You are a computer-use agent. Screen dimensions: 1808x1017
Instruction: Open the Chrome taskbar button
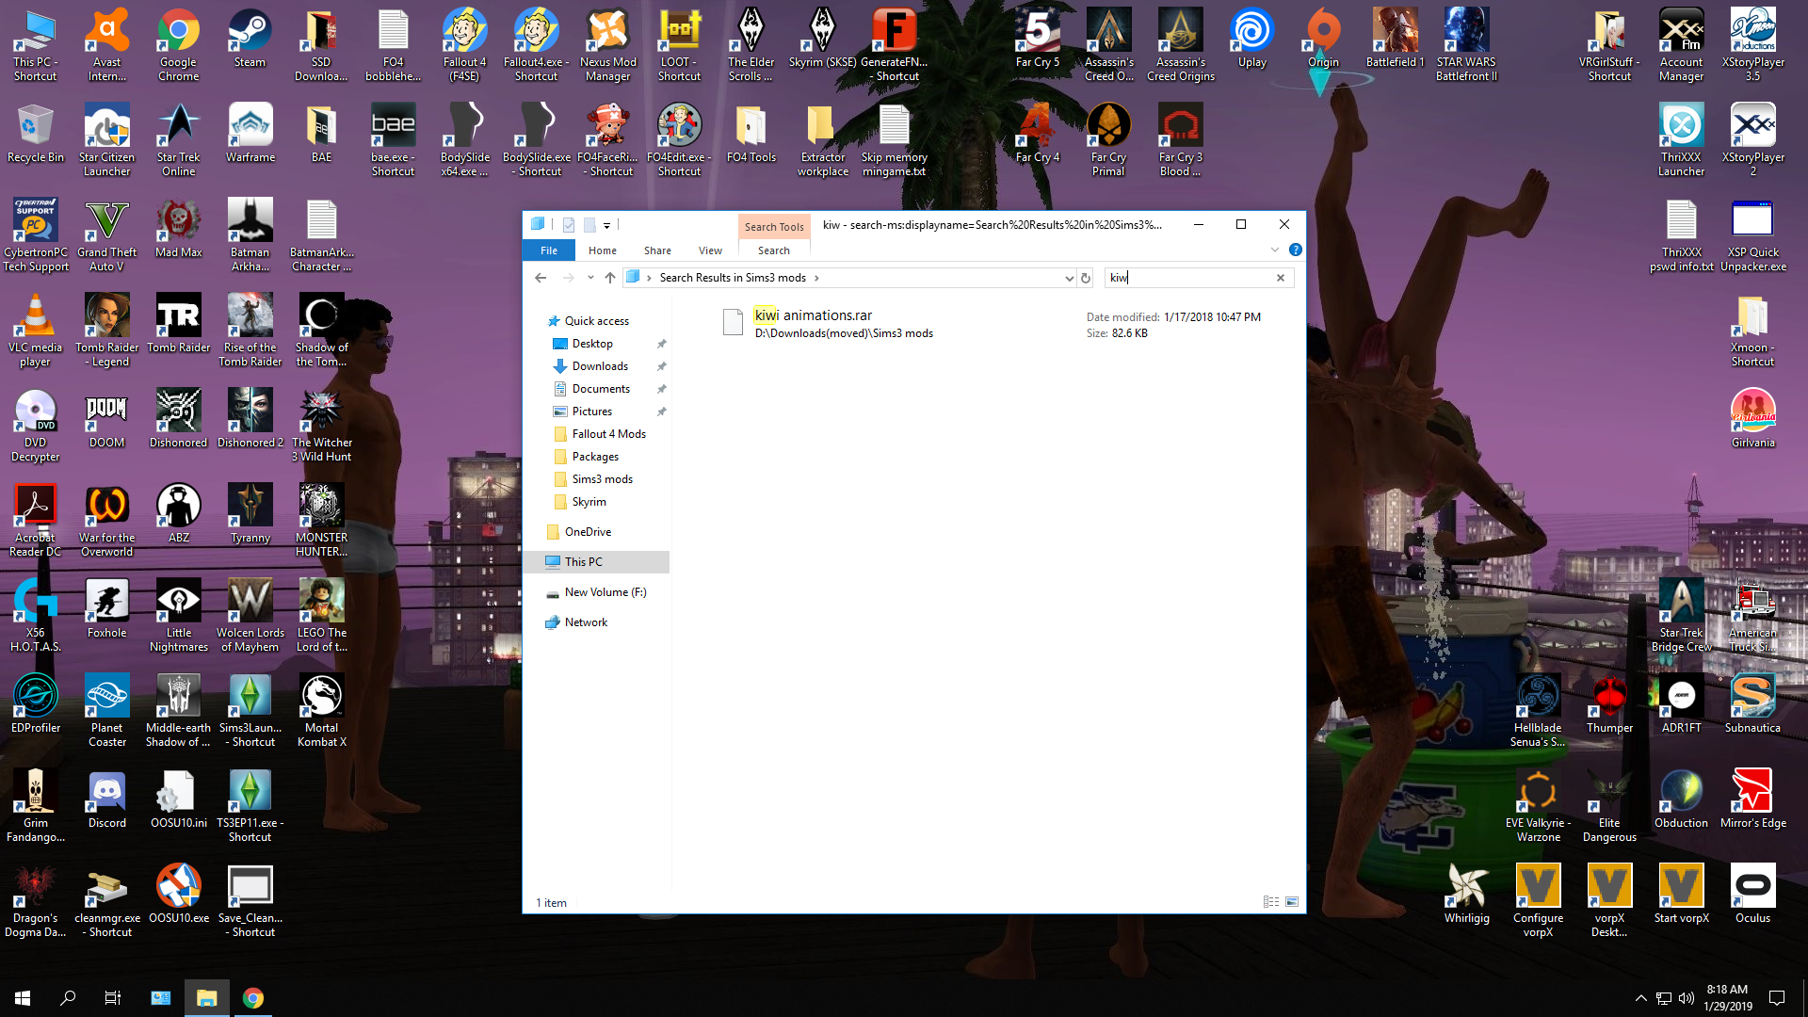(252, 998)
